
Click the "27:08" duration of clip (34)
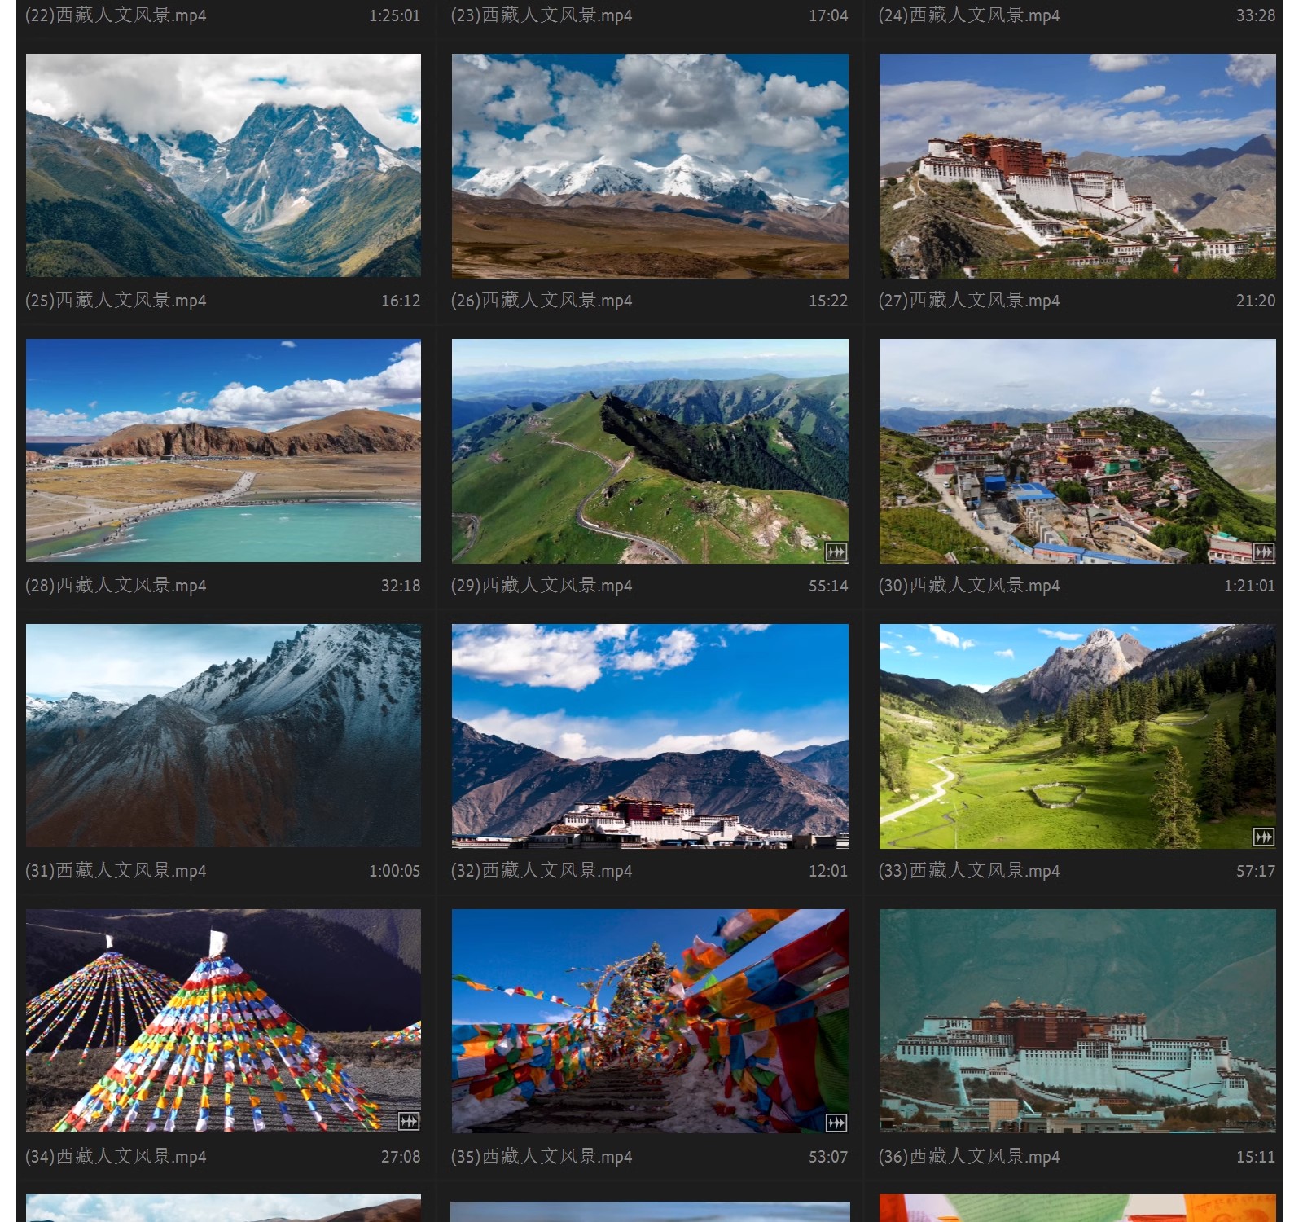click(x=401, y=1157)
